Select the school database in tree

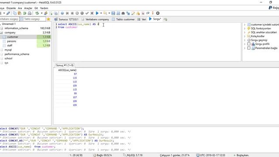[8, 58]
